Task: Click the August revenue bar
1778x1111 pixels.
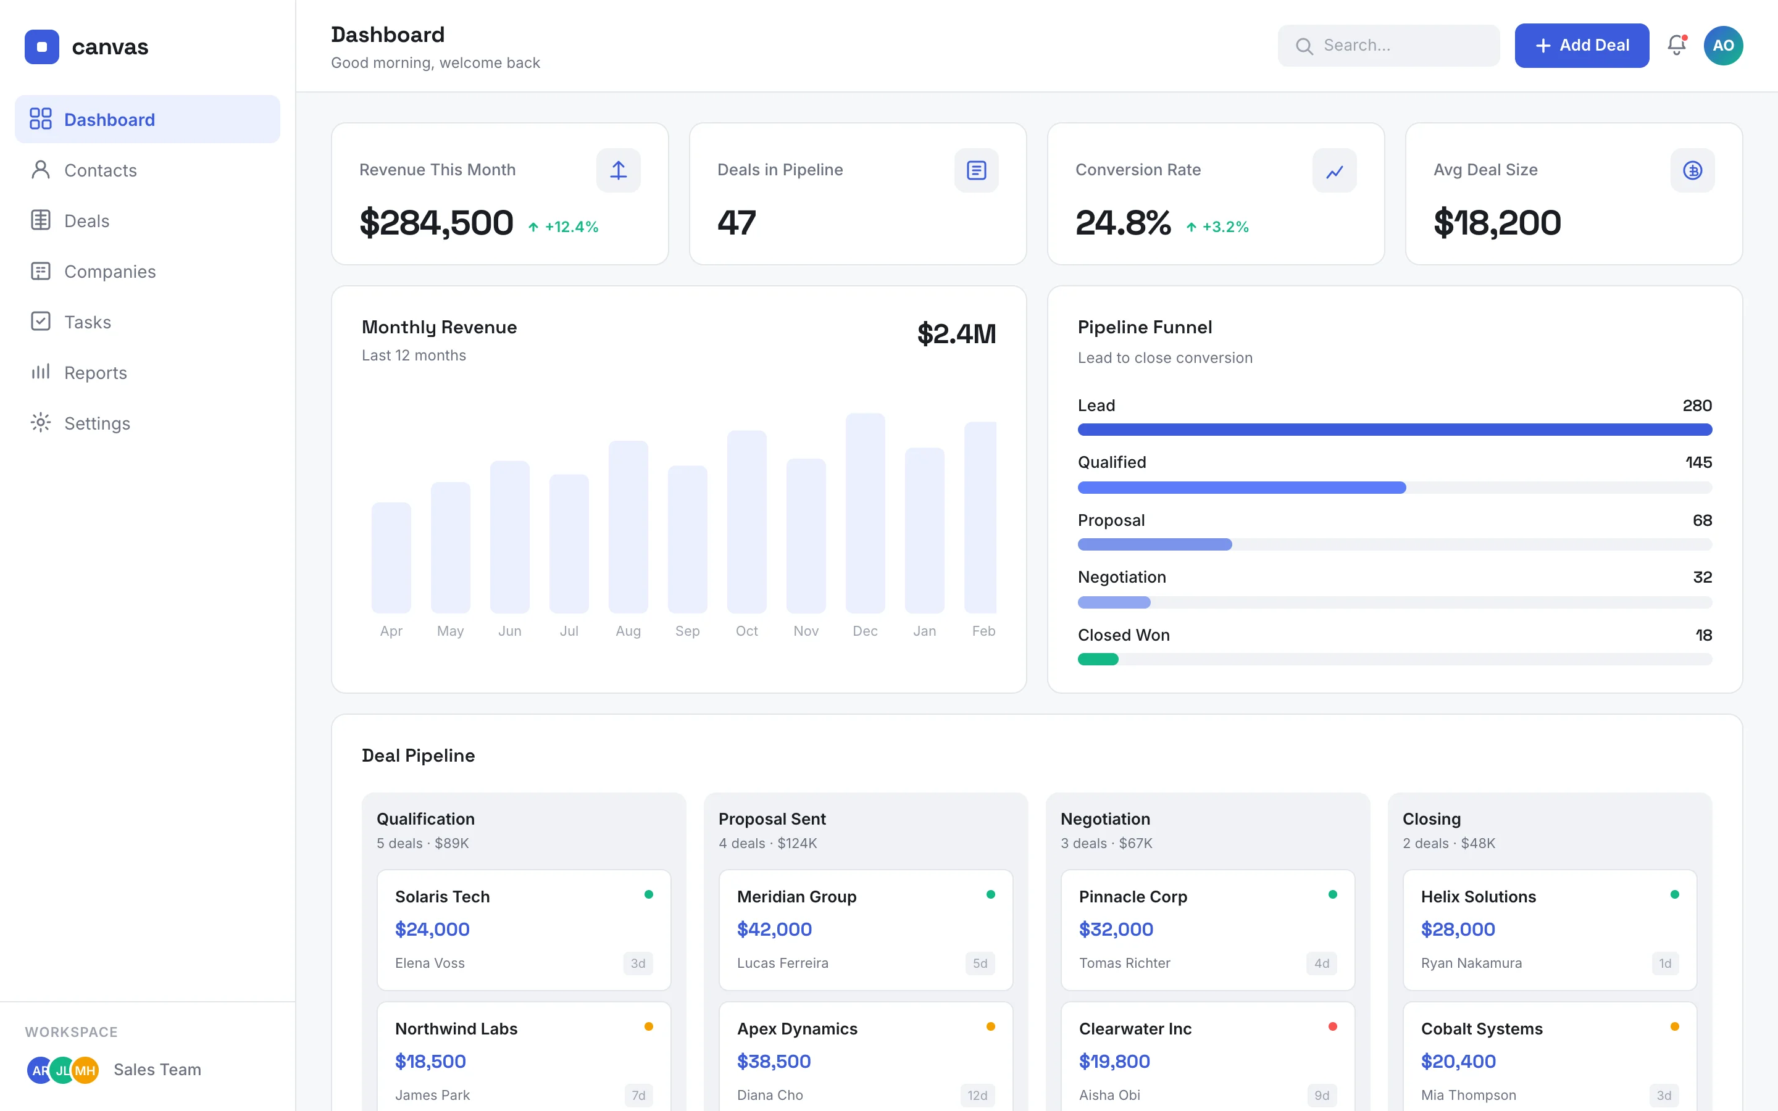Action: pos(628,527)
